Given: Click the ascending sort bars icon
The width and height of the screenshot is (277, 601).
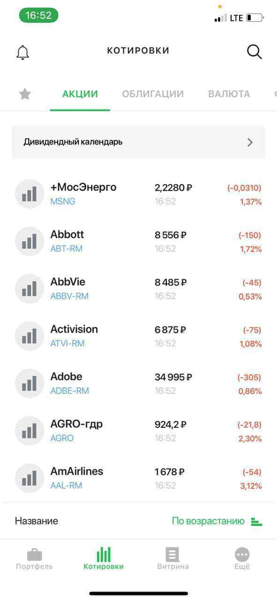Looking at the screenshot, I should 256,521.
